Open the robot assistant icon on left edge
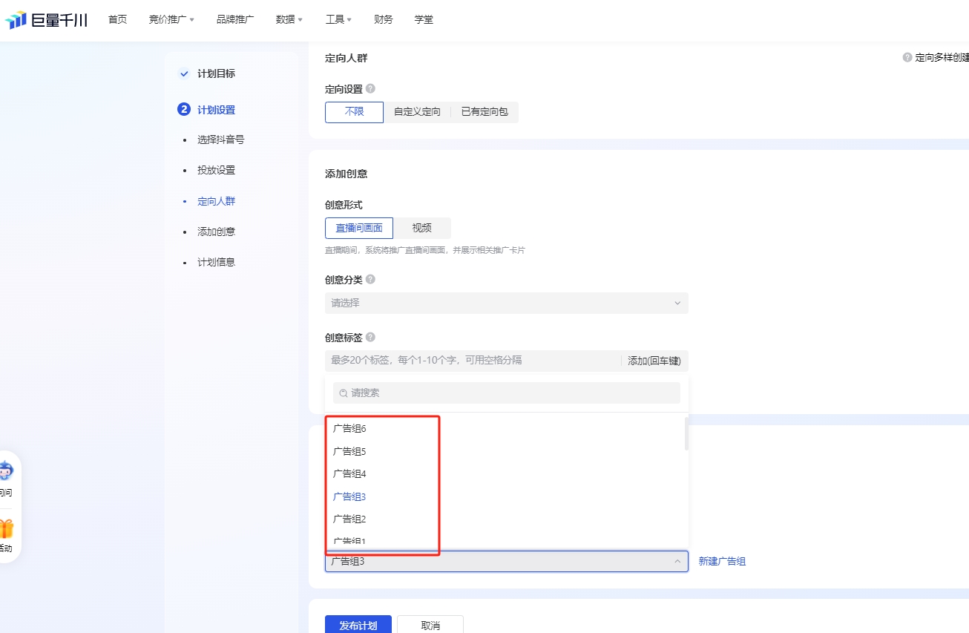The height and width of the screenshot is (633, 969). [5, 470]
